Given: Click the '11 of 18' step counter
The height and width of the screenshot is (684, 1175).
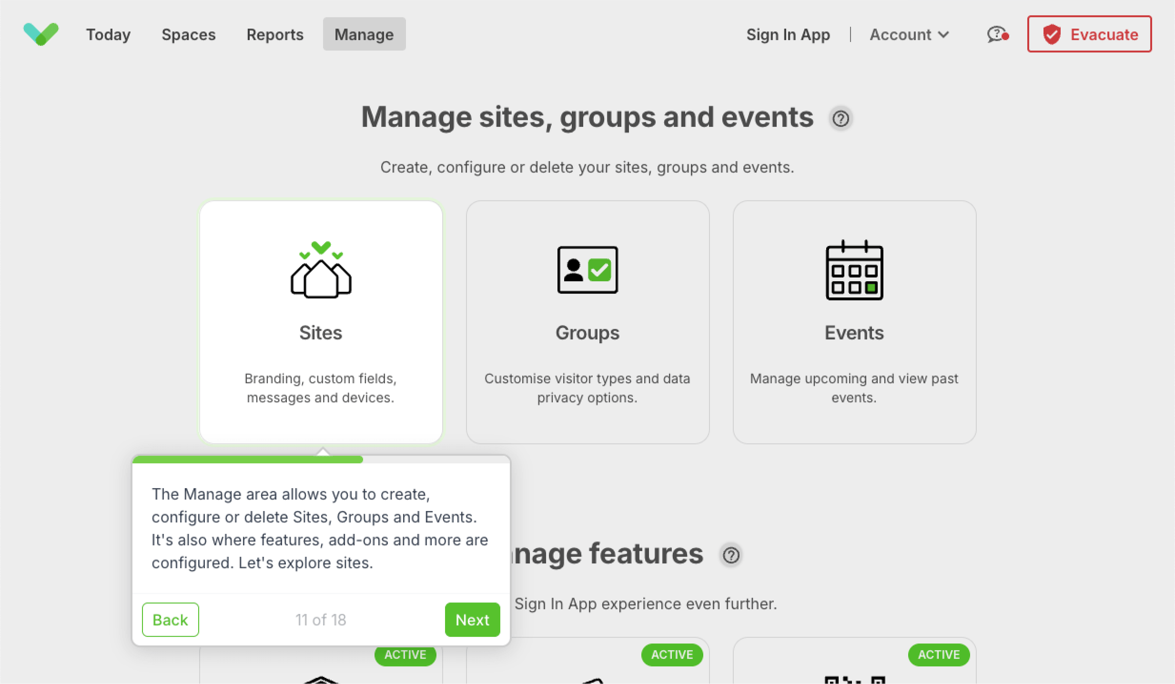Looking at the screenshot, I should click(321, 620).
